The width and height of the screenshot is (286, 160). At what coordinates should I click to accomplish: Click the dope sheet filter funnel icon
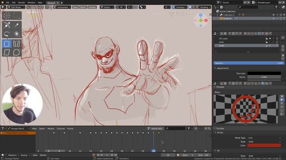189,128
